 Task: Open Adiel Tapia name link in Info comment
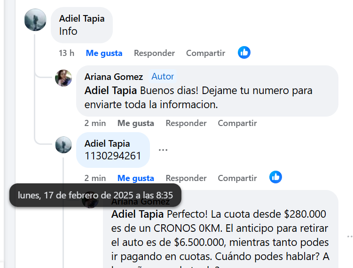[82, 18]
